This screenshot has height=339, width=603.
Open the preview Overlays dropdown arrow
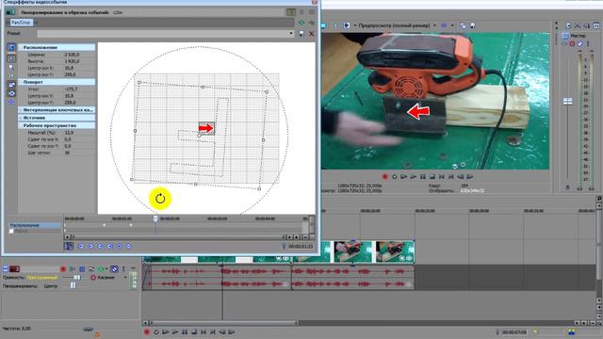pos(452,25)
